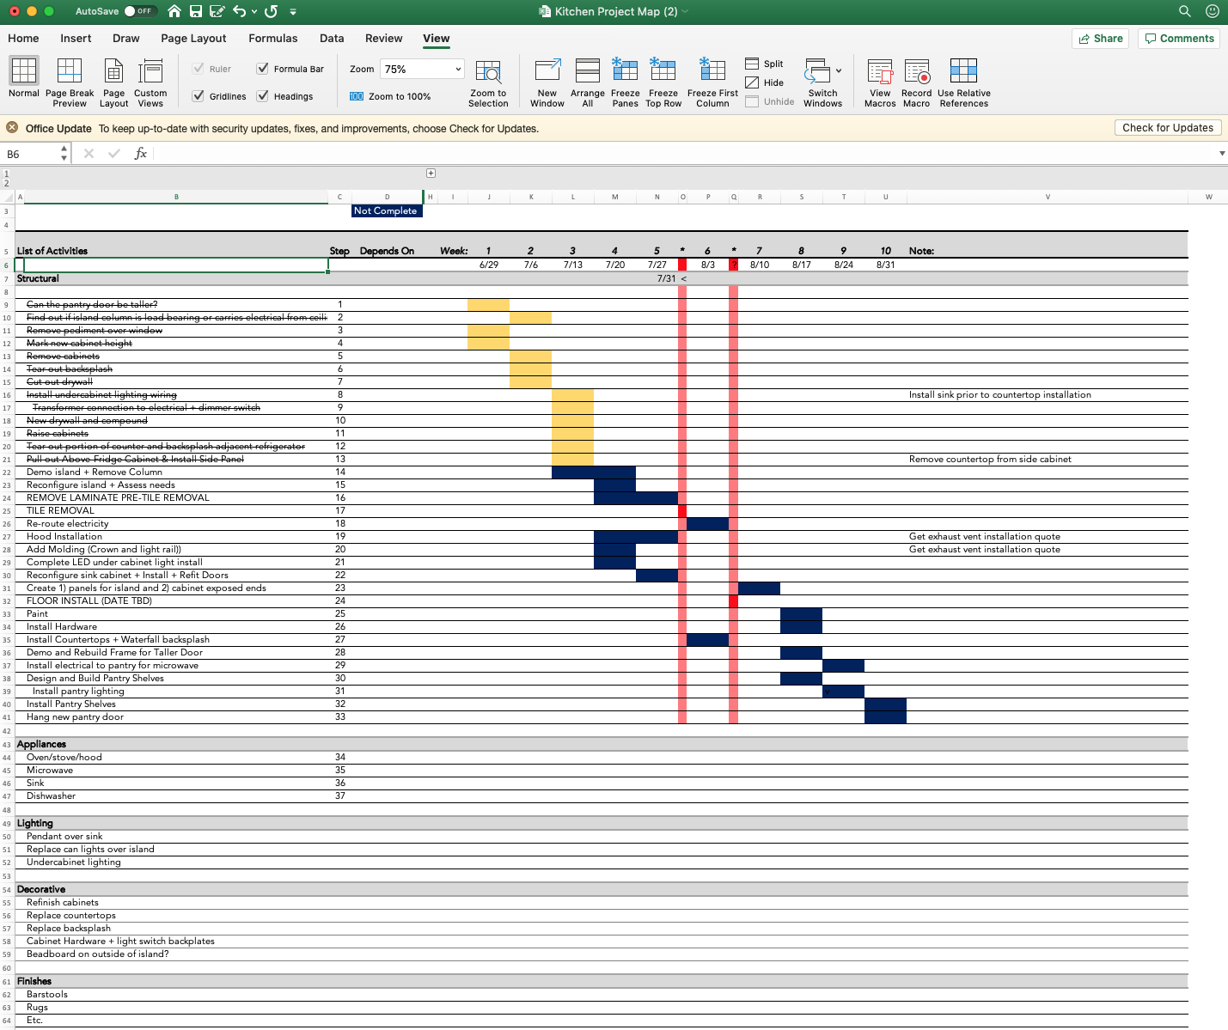Uncheck the Gridlines checkbox
Viewport: 1228px width, 1030px height.
click(x=199, y=96)
